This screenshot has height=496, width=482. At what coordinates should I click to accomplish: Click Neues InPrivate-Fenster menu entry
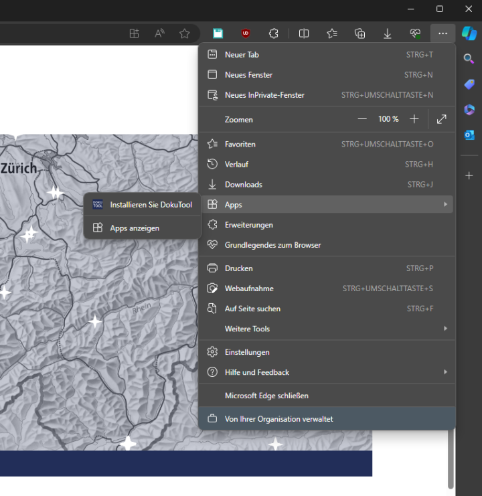[x=264, y=95]
